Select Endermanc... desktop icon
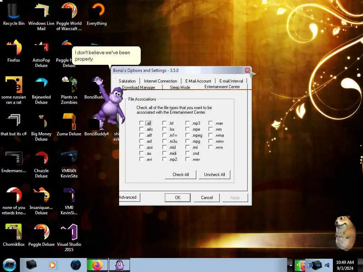The height and width of the screenshot is (272, 363). 14,161
